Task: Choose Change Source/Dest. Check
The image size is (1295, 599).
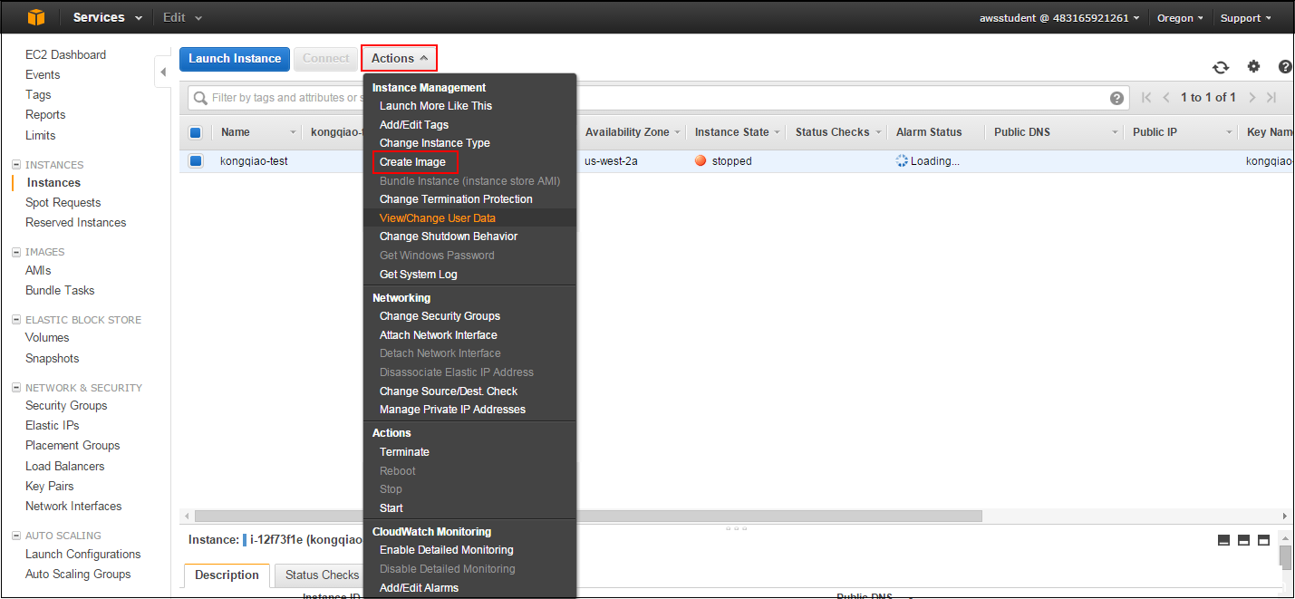Action: click(x=449, y=391)
